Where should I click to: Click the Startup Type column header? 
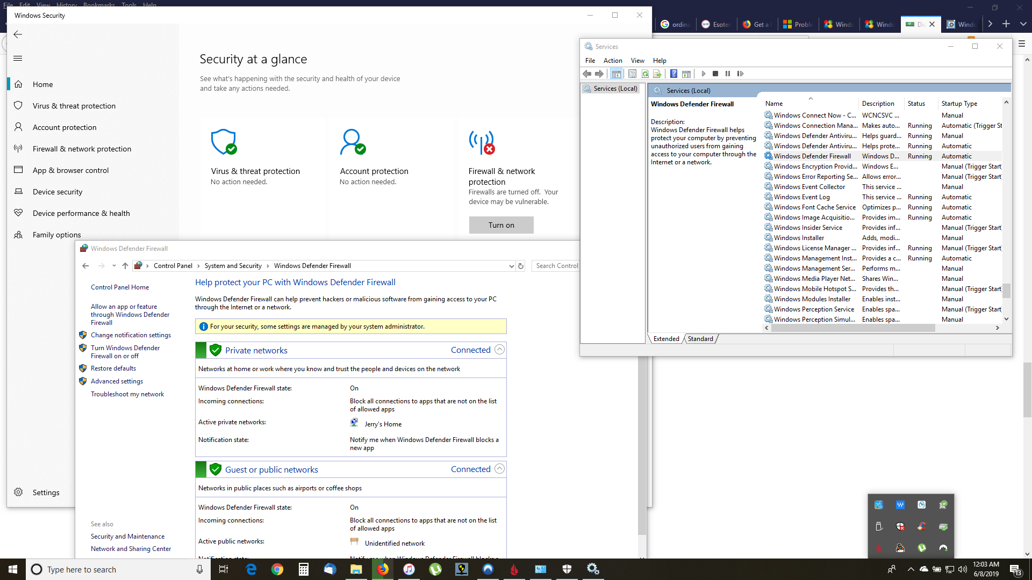959,104
